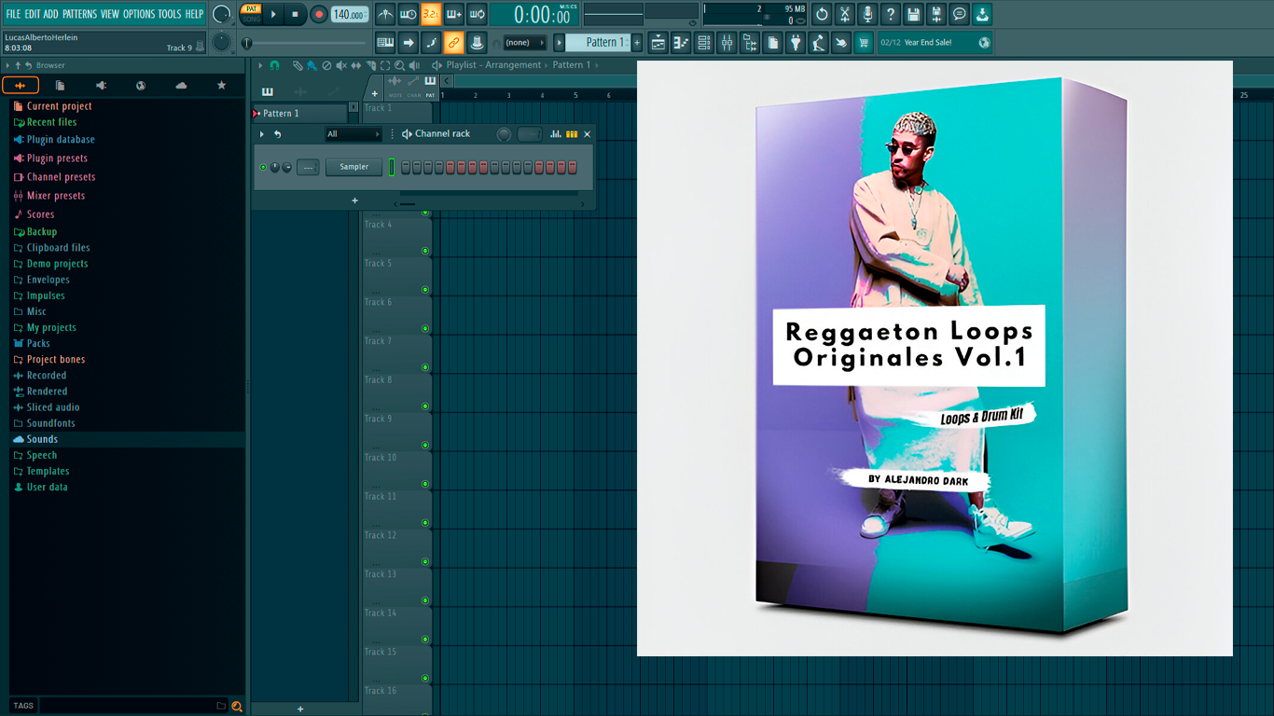1274x716 pixels.
Task: Add a new pattern with plus button
Action: tap(637, 43)
